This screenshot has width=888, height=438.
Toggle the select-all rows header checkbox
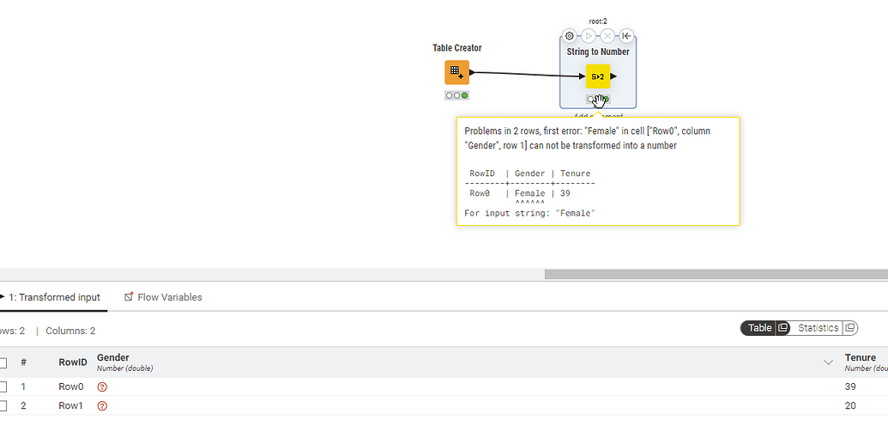[3, 363]
